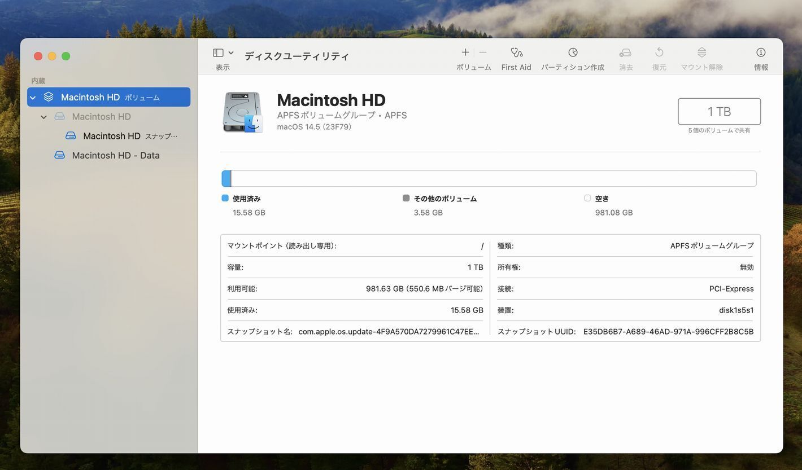Click the gray その他のボリューム legend swatch
Image resolution: width=802 pixels, height=470 pixels.
tap(406, 198)
